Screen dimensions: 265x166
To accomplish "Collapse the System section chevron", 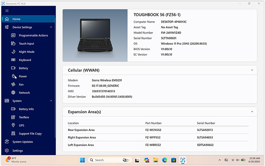I will [51, 101].
